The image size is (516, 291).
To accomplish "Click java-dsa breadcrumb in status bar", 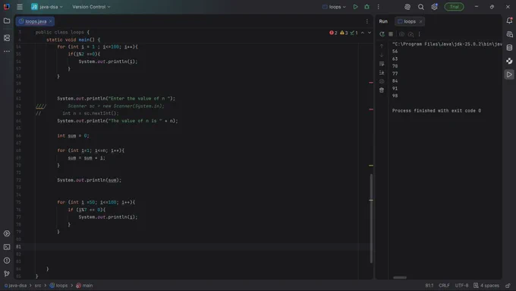I will [x=15, y=286].
